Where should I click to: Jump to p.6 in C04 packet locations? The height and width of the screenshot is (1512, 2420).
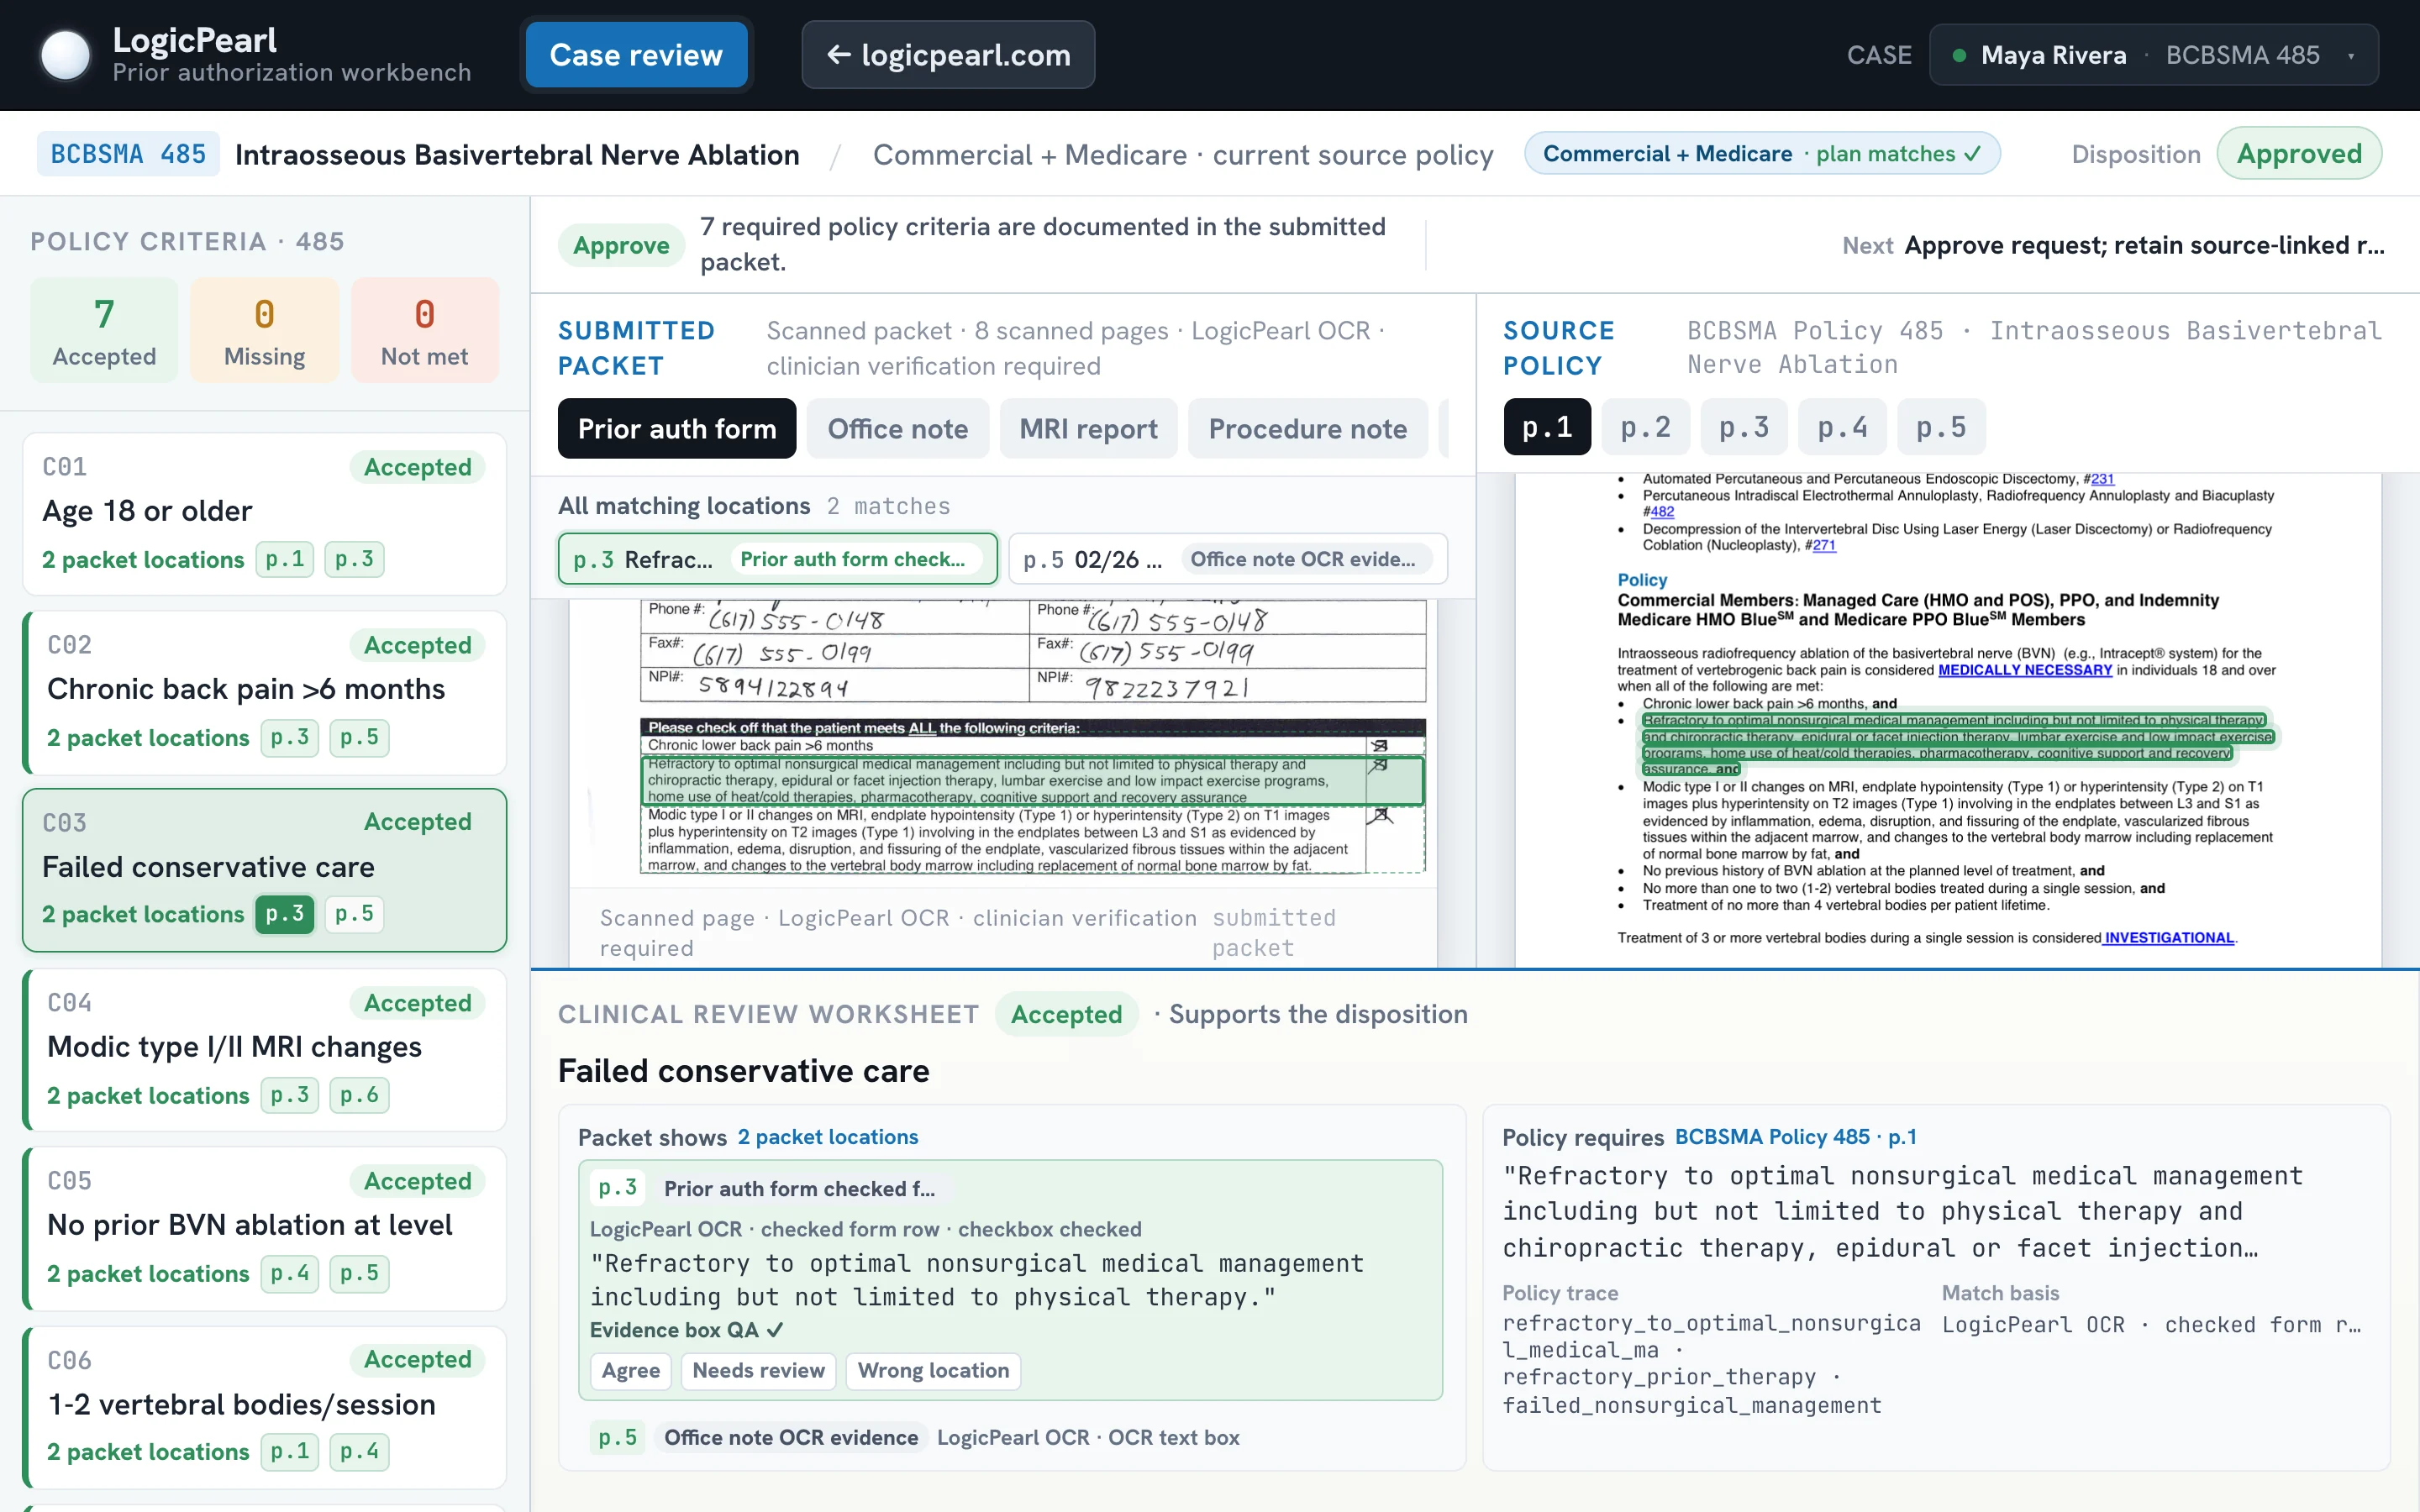(359, 1095)
